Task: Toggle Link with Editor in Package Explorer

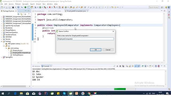Action: pos(21,14)
